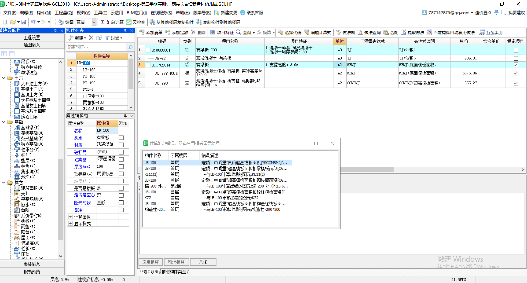Uncheck 措施项目 for row A5-277 D3.9
The height and width of the screenshot is (283, 527).
[x=516, y=73]
